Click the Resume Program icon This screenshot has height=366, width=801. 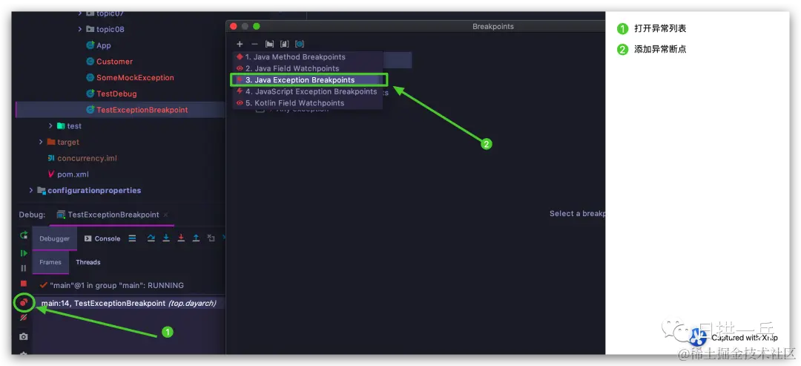tap(24, 253)
